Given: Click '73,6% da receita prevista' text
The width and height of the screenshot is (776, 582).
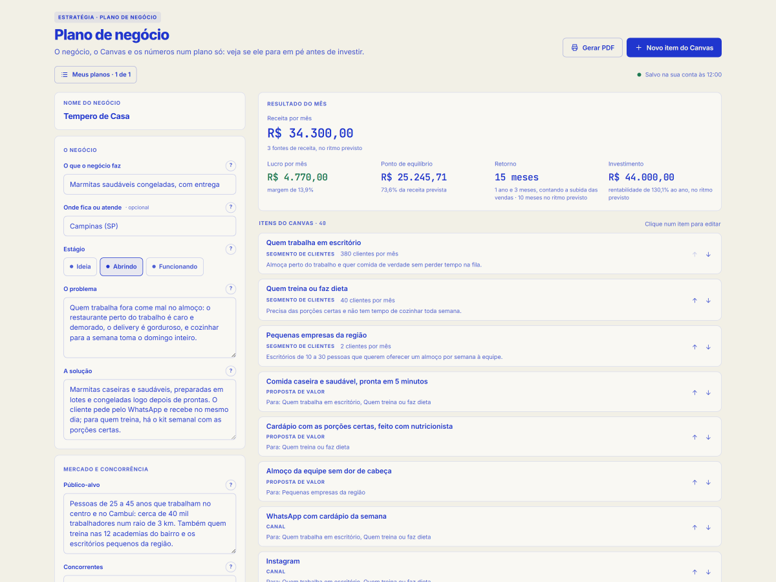Looking at the screenshot, I should [413, 190].
